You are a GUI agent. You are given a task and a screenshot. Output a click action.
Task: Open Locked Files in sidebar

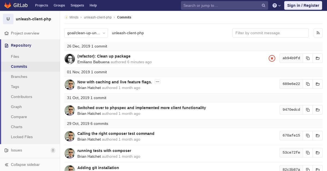tap(22, 137)
